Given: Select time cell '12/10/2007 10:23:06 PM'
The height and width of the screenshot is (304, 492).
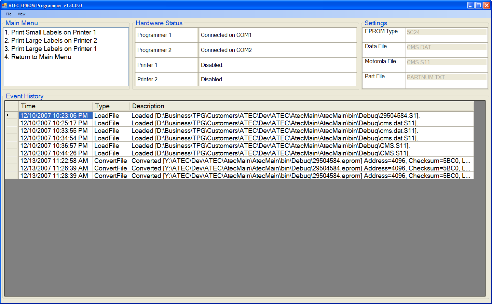Looking at the screenshot, I should tap(55, 115).
